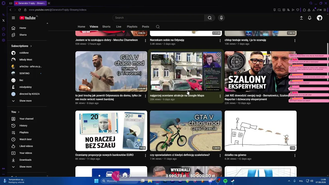329x185 pixels.
Task: Click the upload arrow icon
Action: point(301,18)
